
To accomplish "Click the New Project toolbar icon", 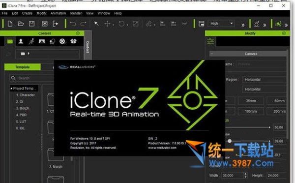I will coord(10,24).
